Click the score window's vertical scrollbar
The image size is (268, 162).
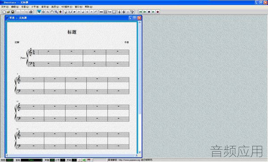tap(140, 87)
